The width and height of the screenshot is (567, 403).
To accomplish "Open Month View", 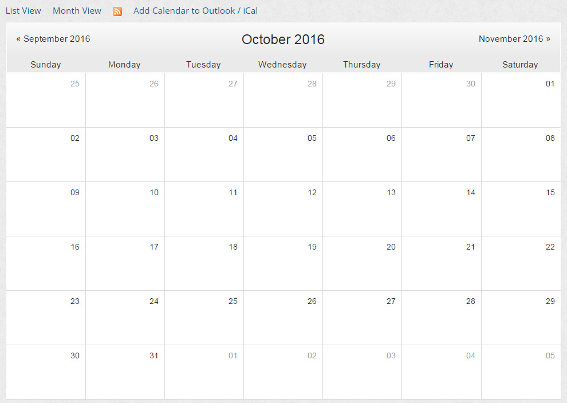I will [77, 11].
